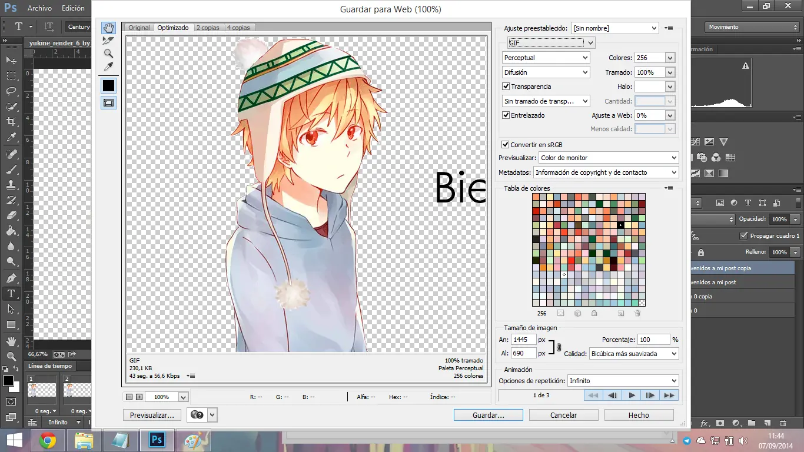
Task: Select the black swatch with white dot in color table
Action: [620, 225]
